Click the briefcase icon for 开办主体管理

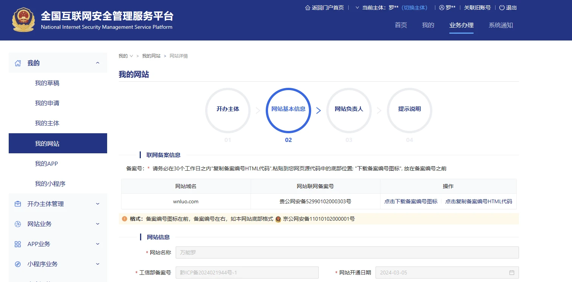(18, 204)
